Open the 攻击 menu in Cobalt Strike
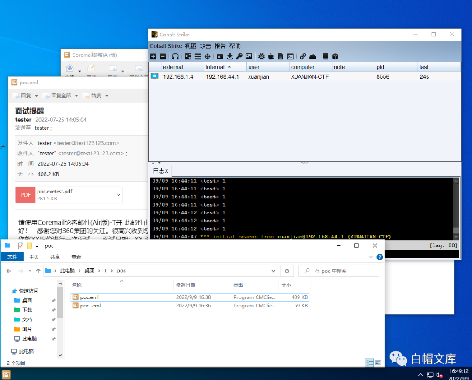The height and width of the screenshot is (380, 472). coord(205,46)
